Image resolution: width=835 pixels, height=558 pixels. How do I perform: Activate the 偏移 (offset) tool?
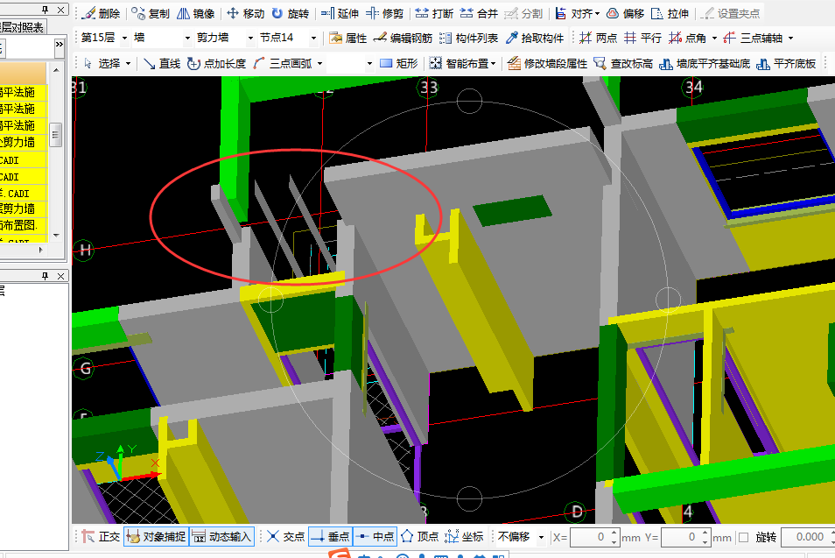click(x=626, y=13)
